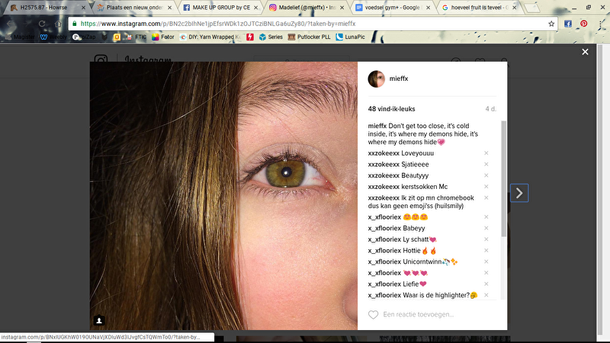
Task: Open the Putlocker PLL bookmark
Action: (x=310, y=37)
